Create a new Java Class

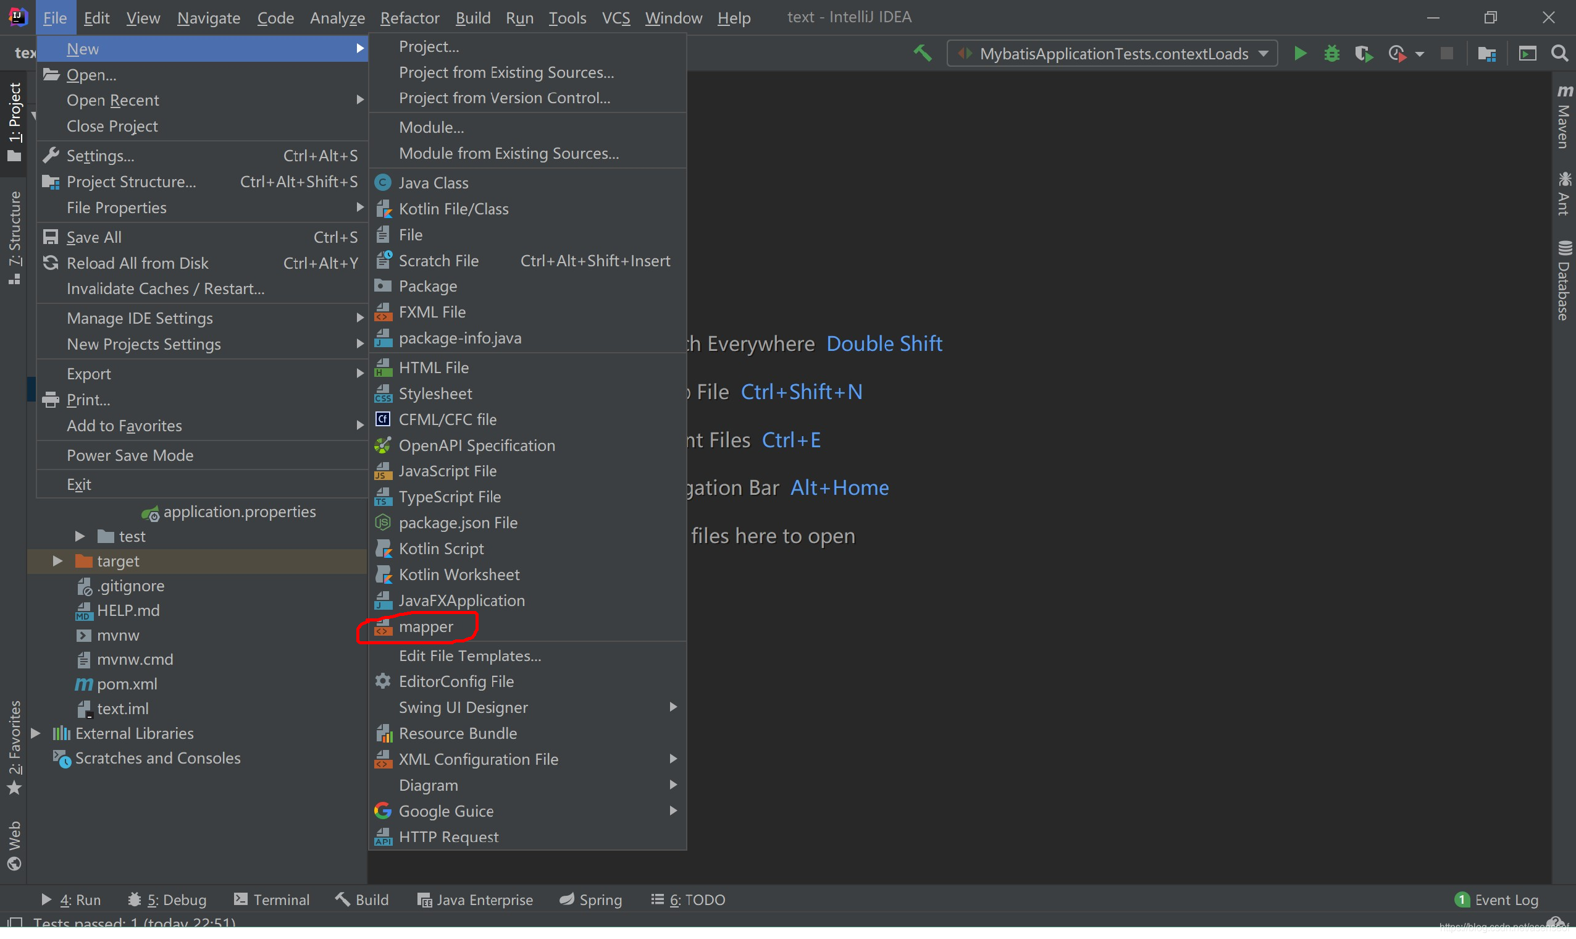pos(527,183)
